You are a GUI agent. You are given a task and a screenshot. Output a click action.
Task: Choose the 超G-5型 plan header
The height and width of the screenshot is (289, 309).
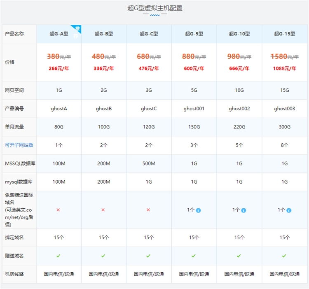pyautogui.click(x=194, y=34)
